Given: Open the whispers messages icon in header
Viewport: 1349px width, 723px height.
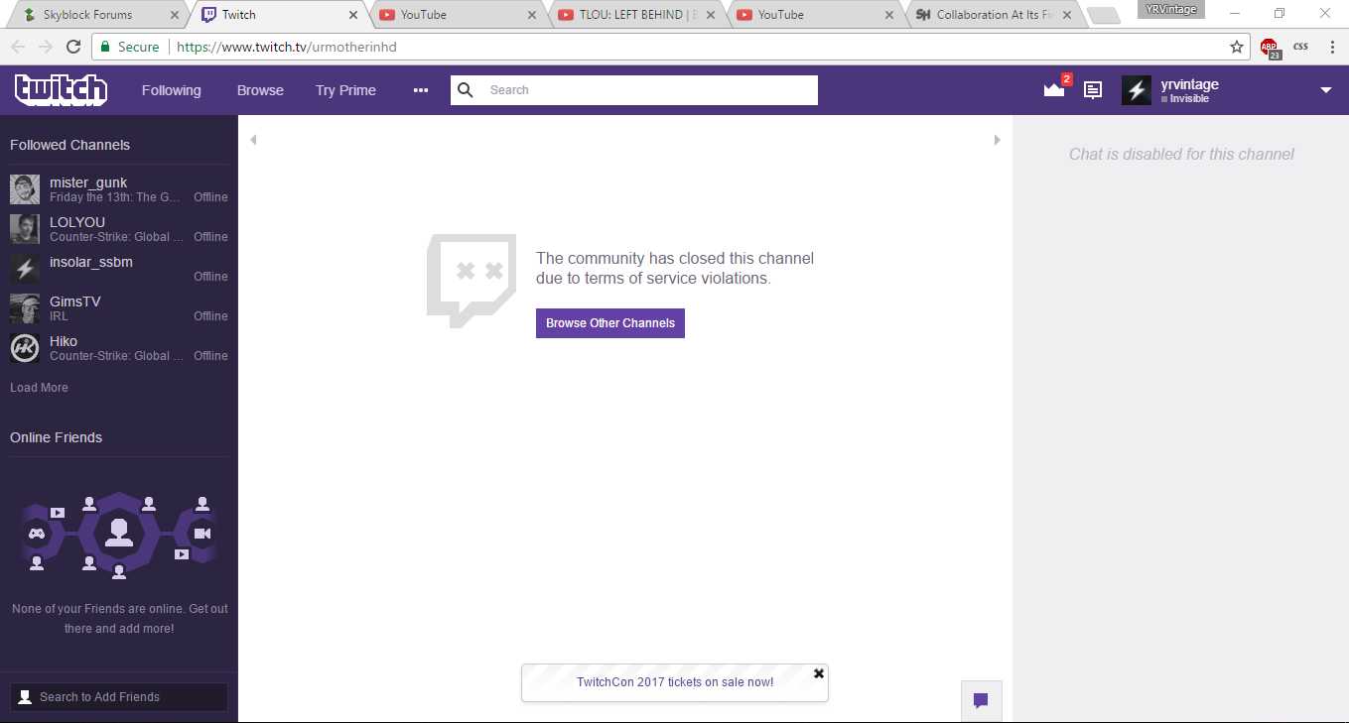Looking at the screenshot, I should tap(1093, 90).
